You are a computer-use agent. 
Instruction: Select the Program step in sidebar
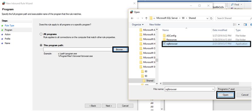(x=8, y=30)
